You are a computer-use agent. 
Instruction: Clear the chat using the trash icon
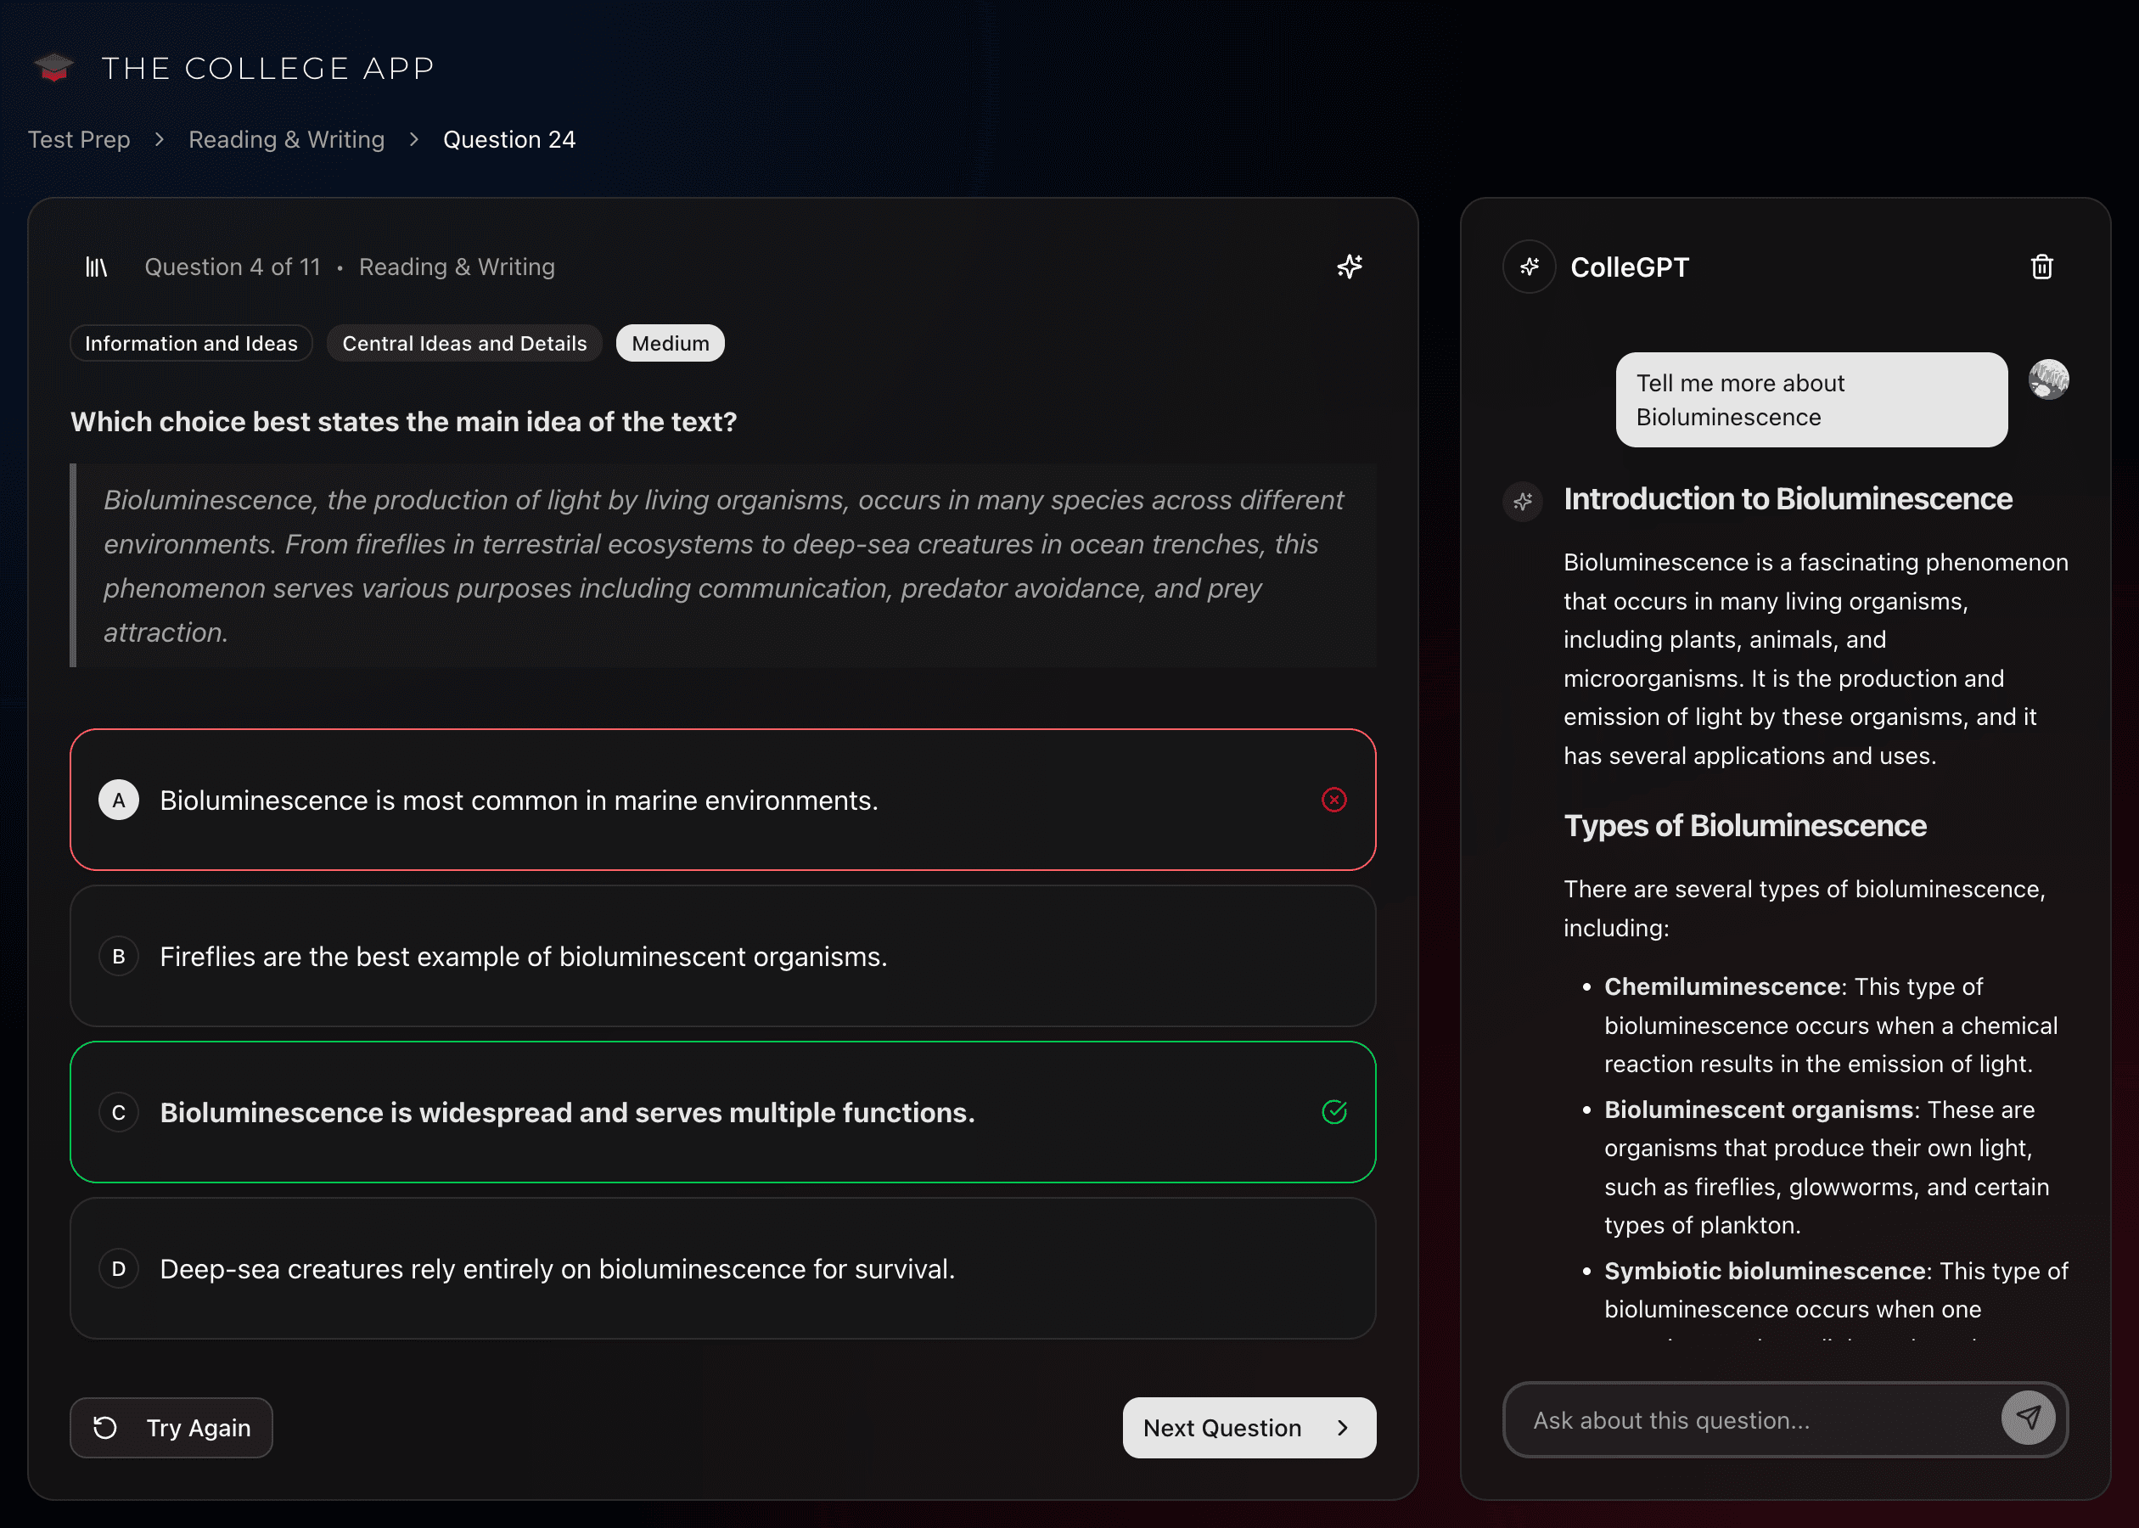click(2041, 267)
